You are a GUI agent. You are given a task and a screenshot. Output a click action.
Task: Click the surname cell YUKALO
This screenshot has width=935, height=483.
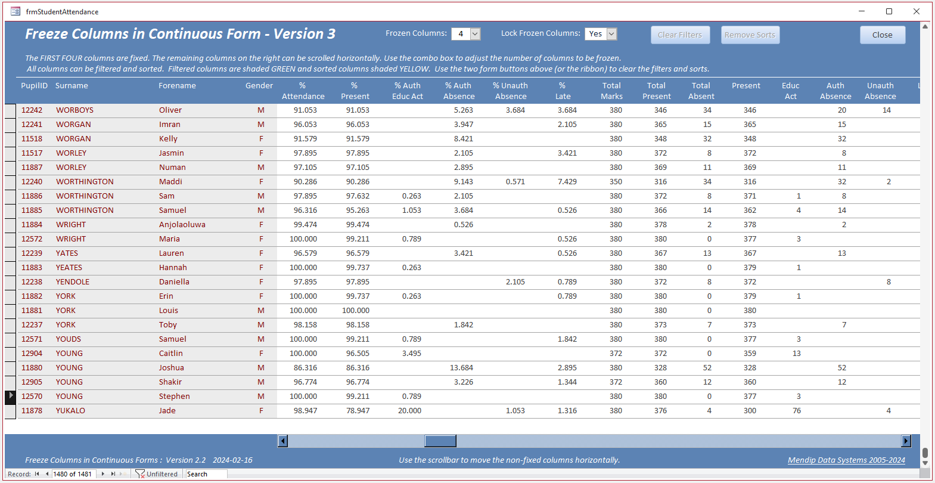point(70,411)
